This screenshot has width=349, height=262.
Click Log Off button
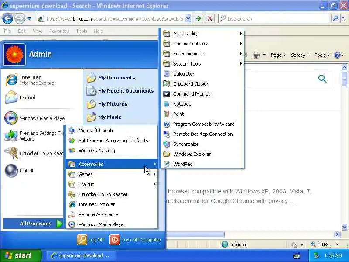(x=91, y=240)
